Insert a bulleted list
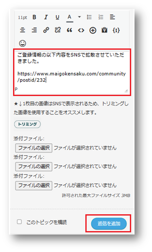The height and width of the screenshot is (252, 152). point(89,17)
